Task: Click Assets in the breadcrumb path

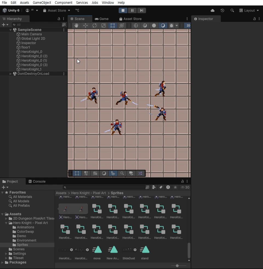Action: [61, 193]
